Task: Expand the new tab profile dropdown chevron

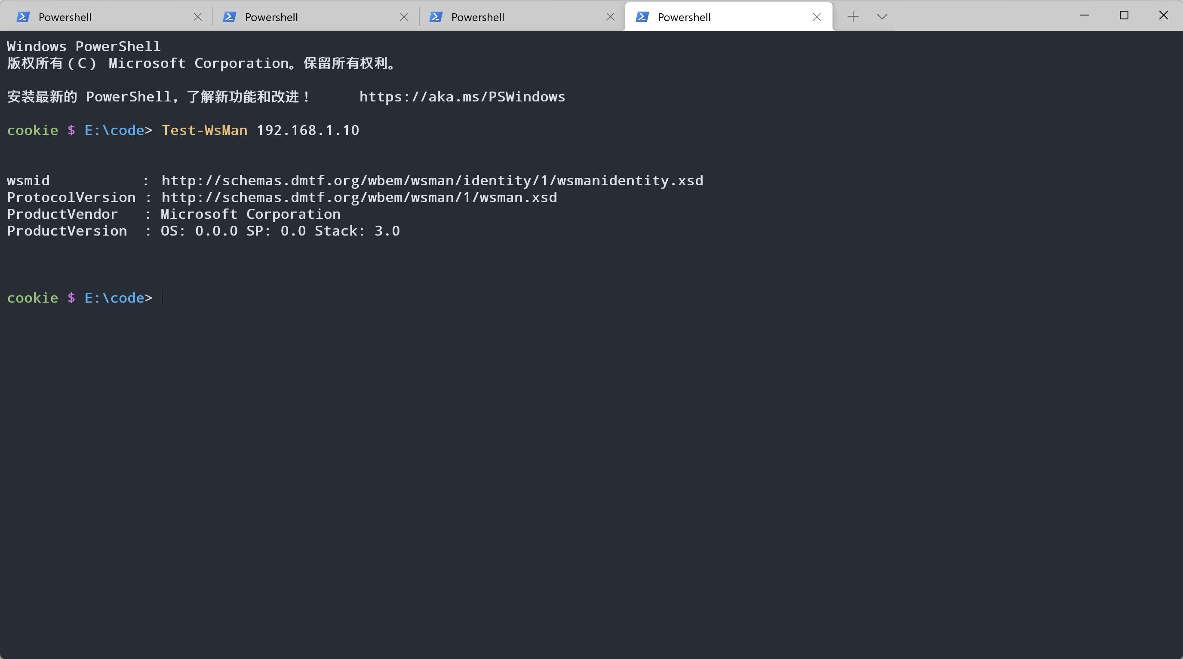Action: click(x=882, y=17)
